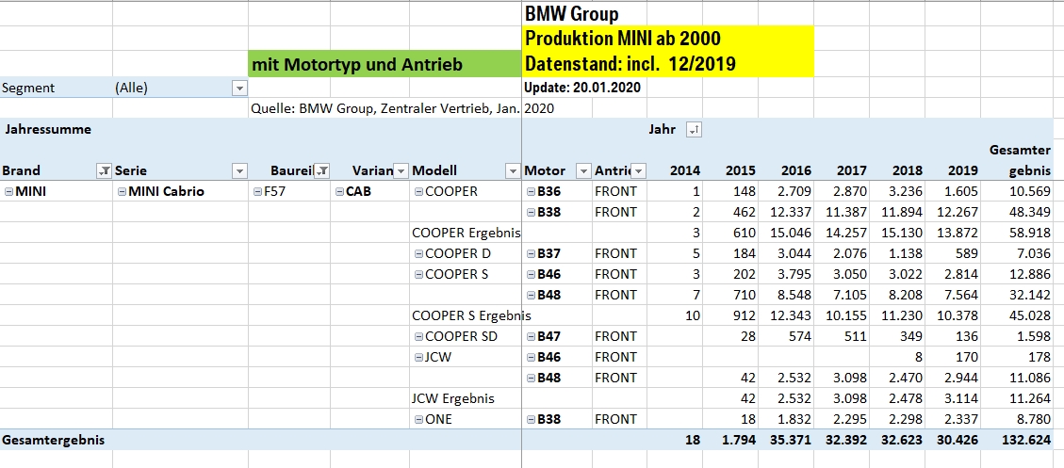Open the Brand column filter button
The width and height of the screenshot is (1064, 468).
[x=104, y=170]
